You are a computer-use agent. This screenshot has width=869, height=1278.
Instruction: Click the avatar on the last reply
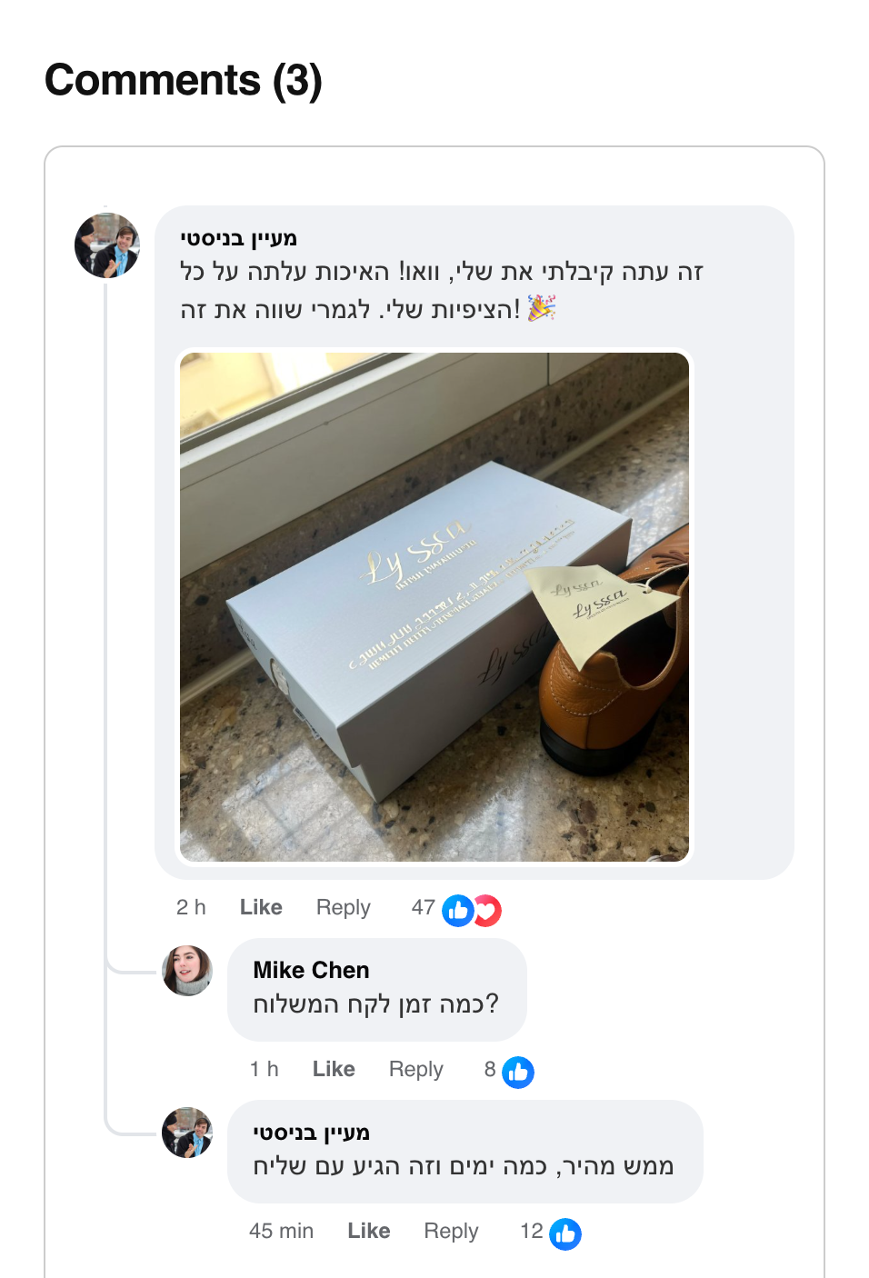(187, 1133)
